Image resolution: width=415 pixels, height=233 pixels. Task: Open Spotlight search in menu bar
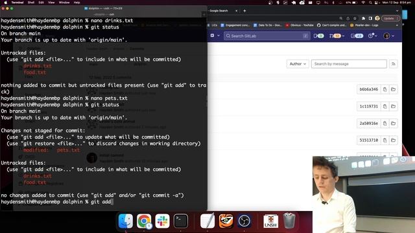(x=370, y=3)
